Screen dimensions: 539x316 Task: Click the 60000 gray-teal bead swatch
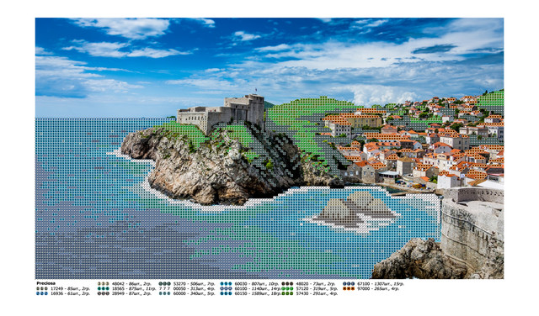pos(165,293)
